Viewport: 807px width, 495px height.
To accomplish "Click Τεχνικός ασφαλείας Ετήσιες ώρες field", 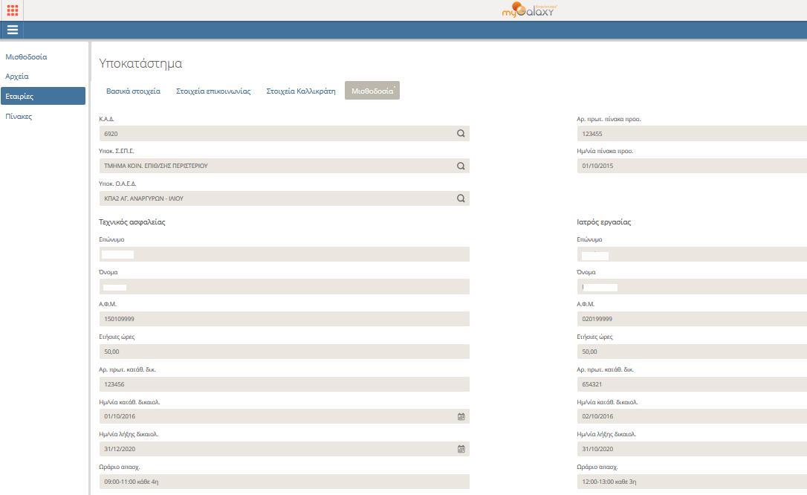I will point(284,352).
